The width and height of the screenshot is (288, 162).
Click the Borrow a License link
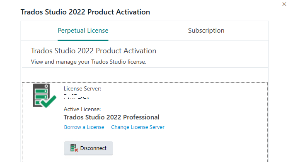(84, 127)
